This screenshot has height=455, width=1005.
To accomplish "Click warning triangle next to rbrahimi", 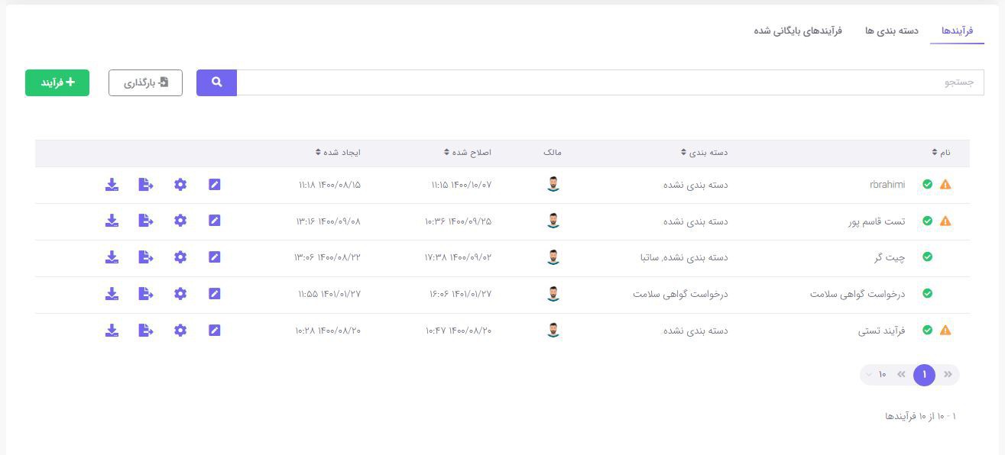I will [945, 185].
